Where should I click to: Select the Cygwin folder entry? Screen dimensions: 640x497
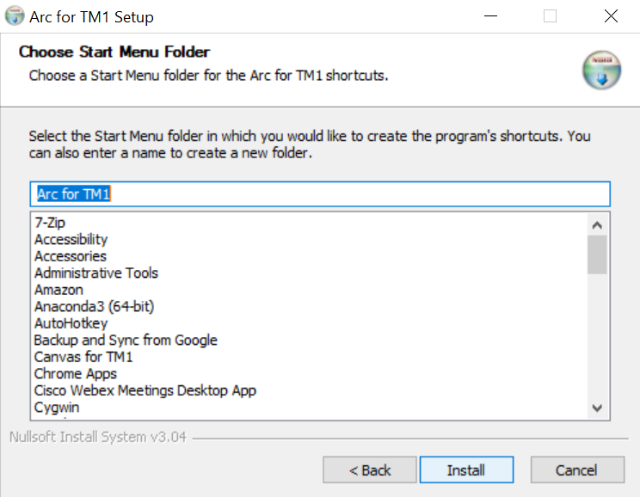point(57,408)
